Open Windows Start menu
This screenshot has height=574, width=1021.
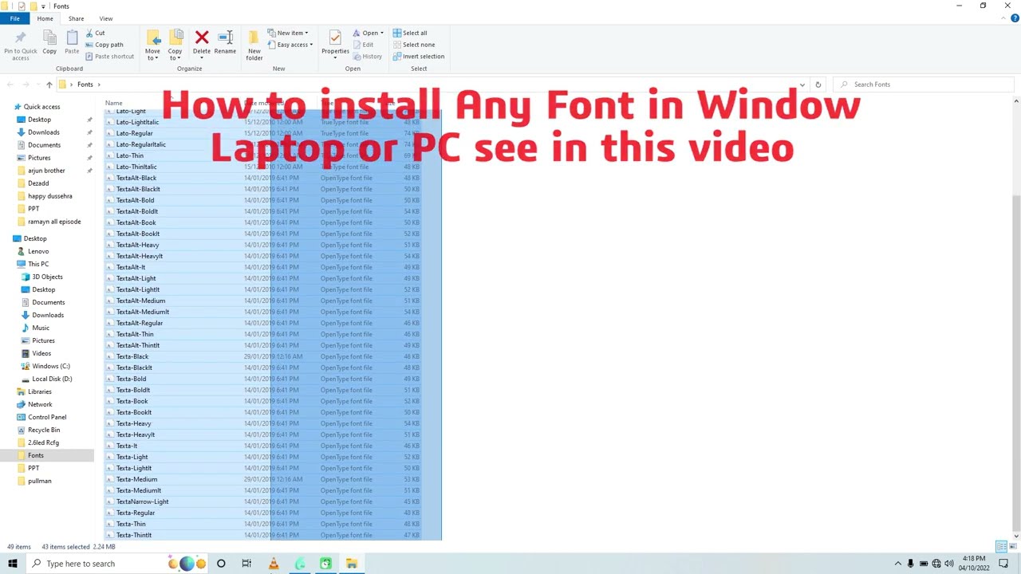click(12, 564)
